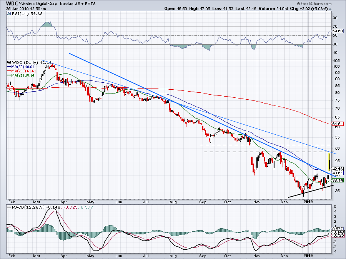Screen dimensions: 346x259
Task: Click the Volume 24.0M value
Action: 273,8
